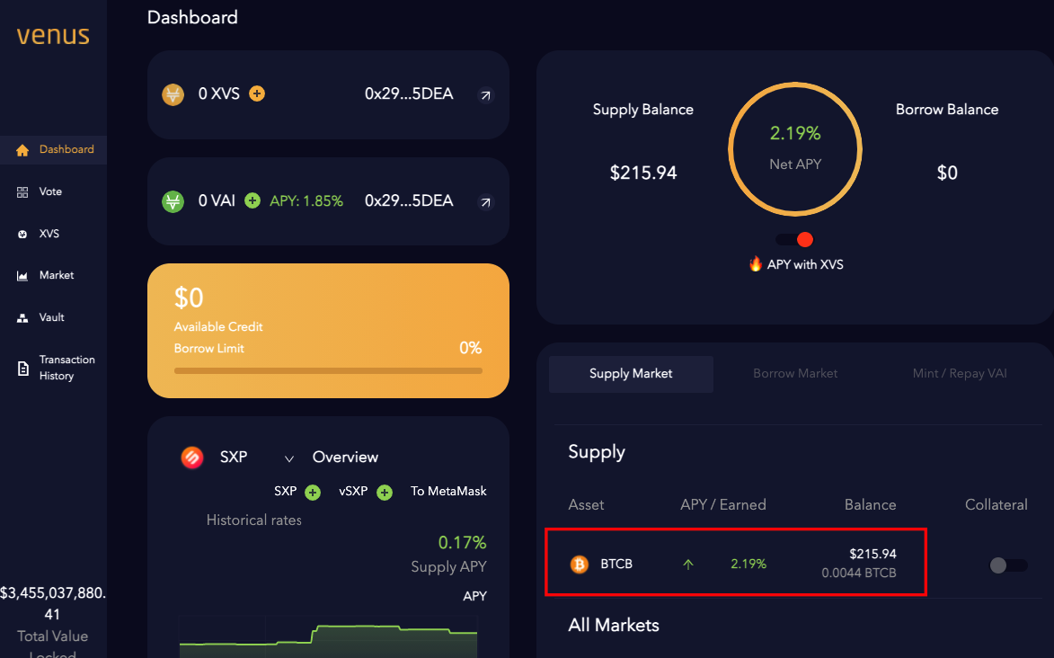Click the Net APY circular gauge
The height and width of the screenshot is (658, 1054).
click(795, 148)
